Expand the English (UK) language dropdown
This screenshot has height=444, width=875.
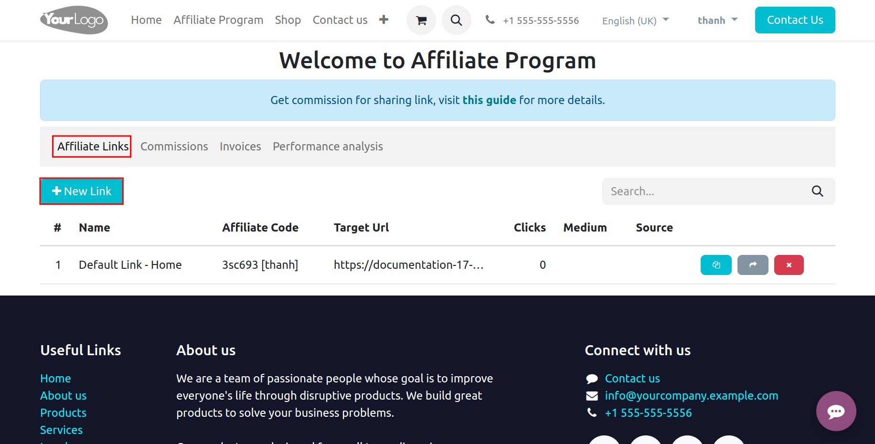[x=635, y=21]
